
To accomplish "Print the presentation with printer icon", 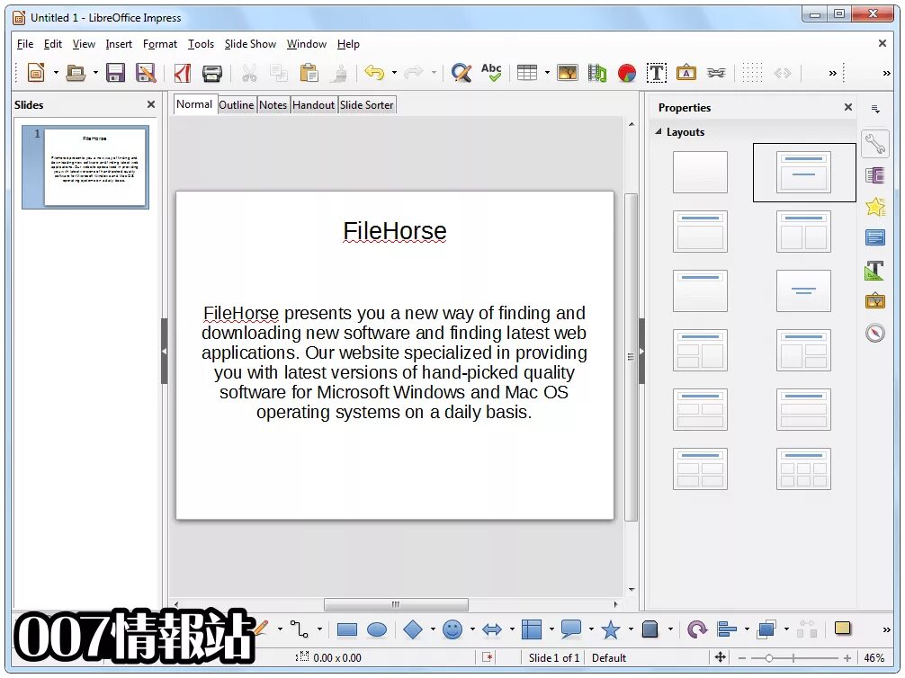I will pos(212,73).
